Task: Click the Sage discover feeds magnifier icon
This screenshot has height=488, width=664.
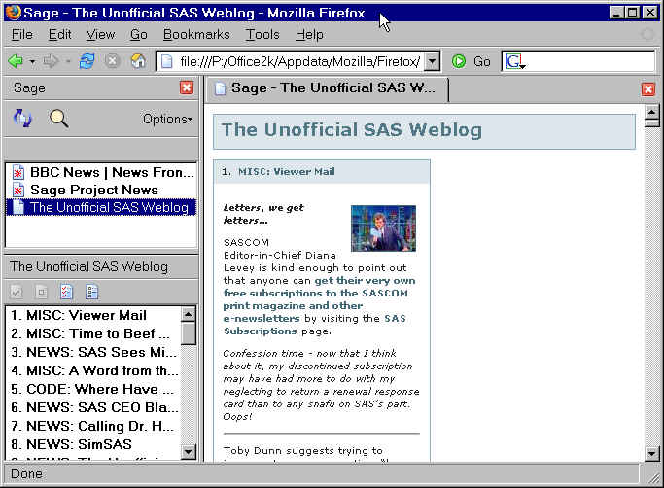Action: point(59,119)
